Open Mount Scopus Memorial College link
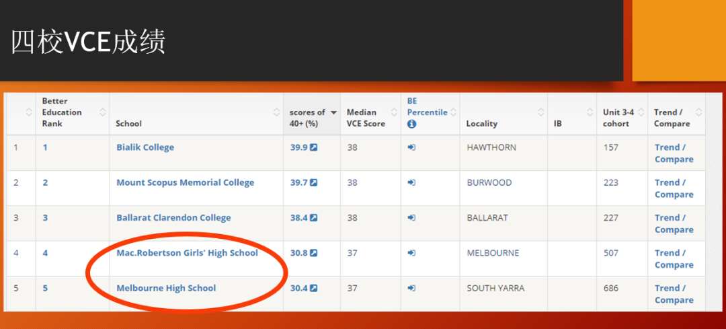Viewport: 726px width, 329px height. pyautogui.click(x=186, y=182)
